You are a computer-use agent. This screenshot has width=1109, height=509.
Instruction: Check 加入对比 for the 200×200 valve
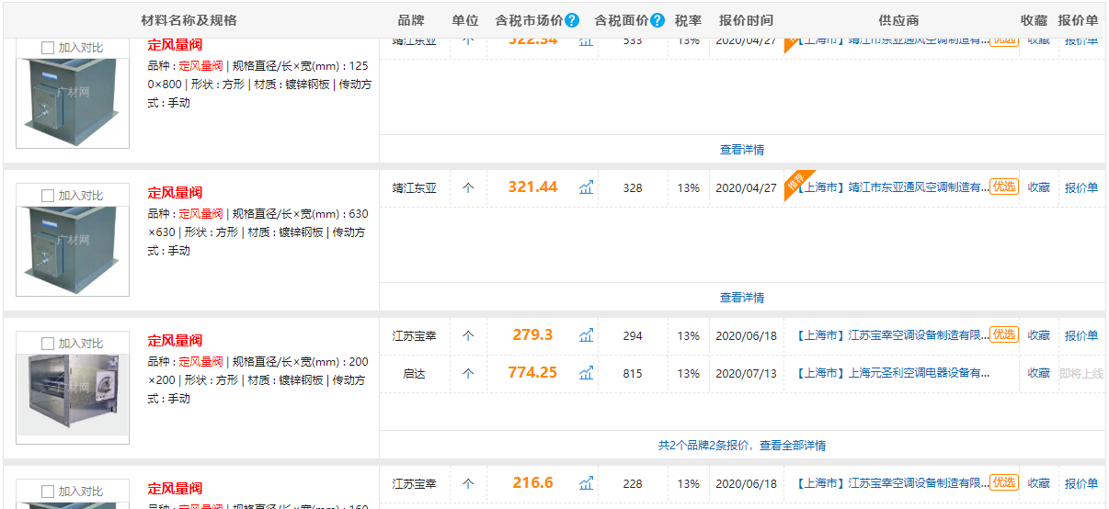click(x=48, y=344)
